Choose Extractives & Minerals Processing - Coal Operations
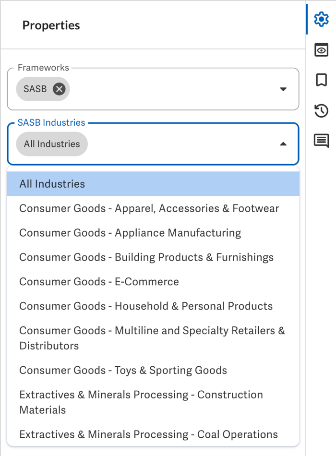 (x=153, y=434)
